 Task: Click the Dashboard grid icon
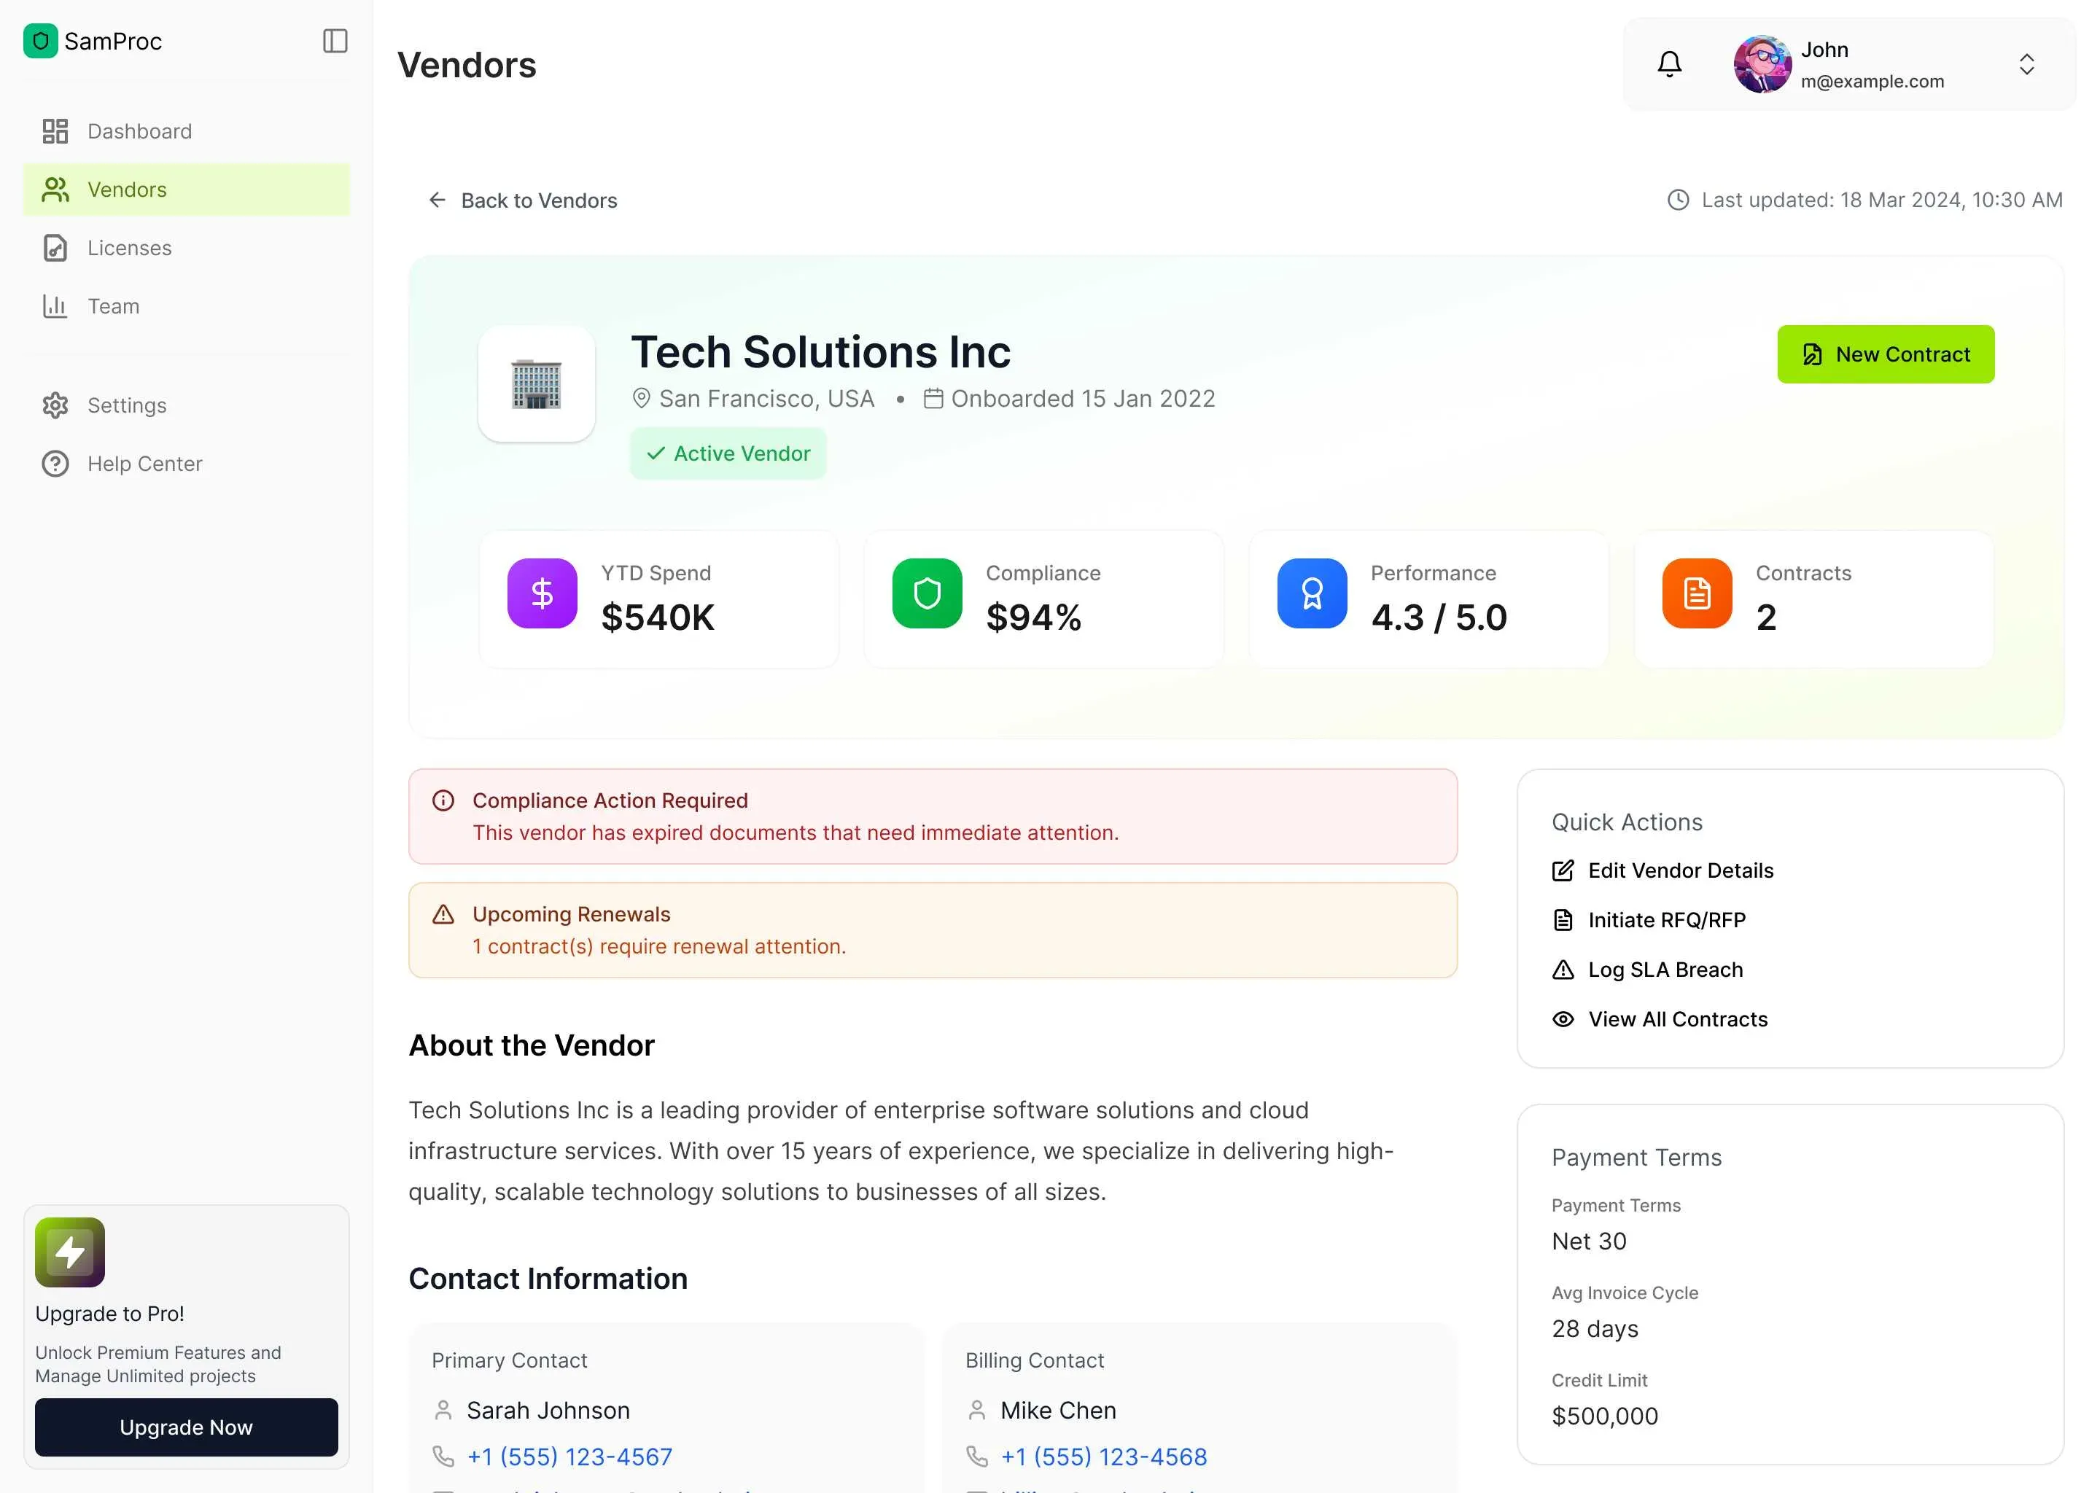[55, 131]
